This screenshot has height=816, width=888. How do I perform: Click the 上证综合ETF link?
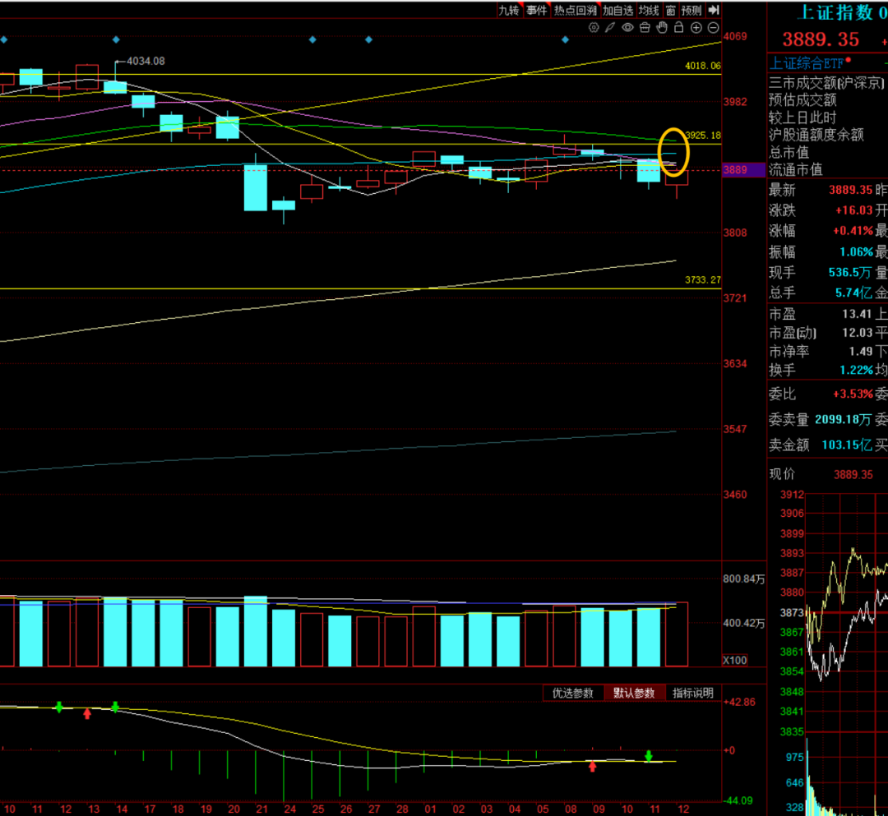(x=807, y=62)
